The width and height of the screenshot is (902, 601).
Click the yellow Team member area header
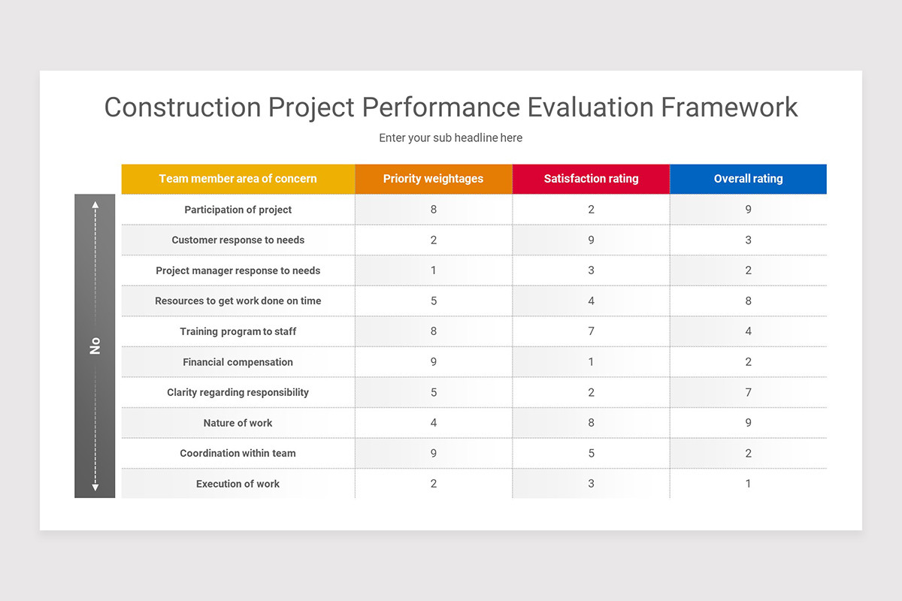point(238,179)
